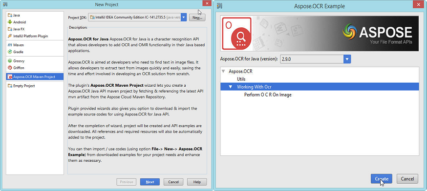This screenshot has width=427, height=191.
Task: Click the 'Project SDK:' label
Action: click(x=77, y=18)
